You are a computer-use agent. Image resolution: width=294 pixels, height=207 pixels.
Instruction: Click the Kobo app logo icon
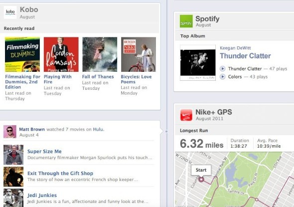click(10, 12)
